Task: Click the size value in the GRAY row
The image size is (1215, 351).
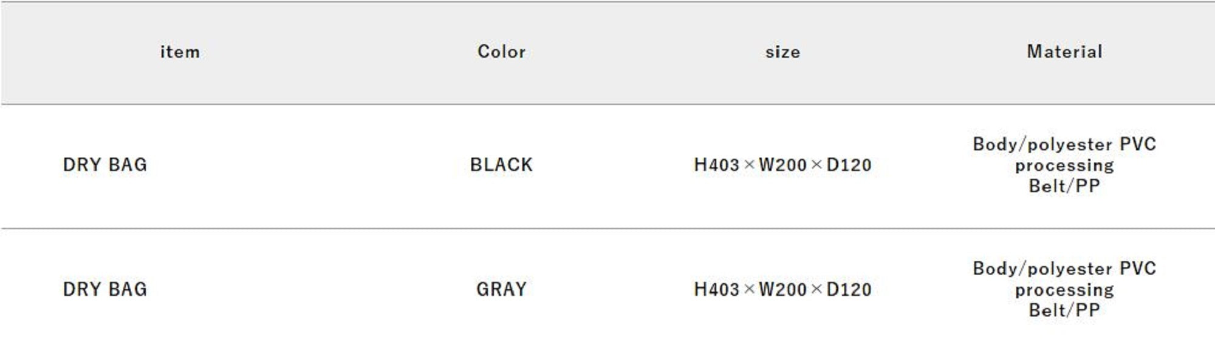Action: pyautogui.click(x=782, y=289)
